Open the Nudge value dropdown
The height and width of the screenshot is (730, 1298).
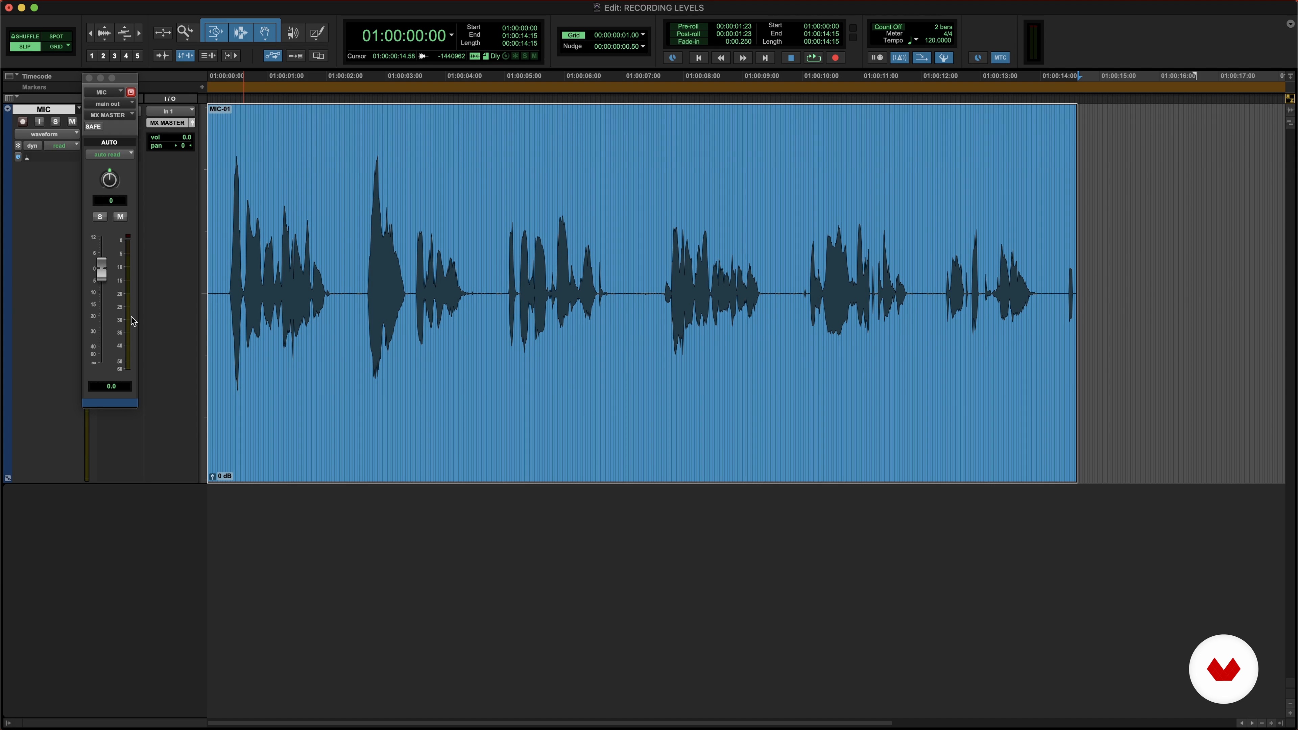point(643,46)
